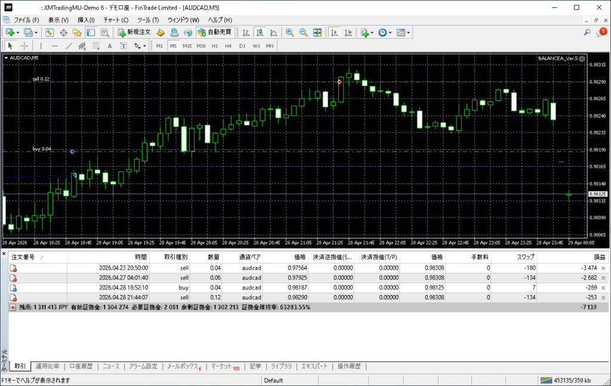Click the zoom in magnifier icon
Screen dimensions: 611x386
289,32
